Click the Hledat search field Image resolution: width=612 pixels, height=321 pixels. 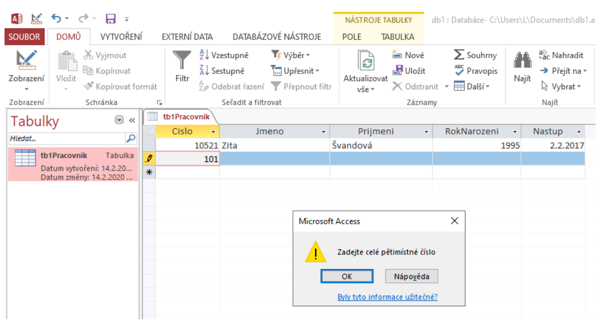(67, 138)
